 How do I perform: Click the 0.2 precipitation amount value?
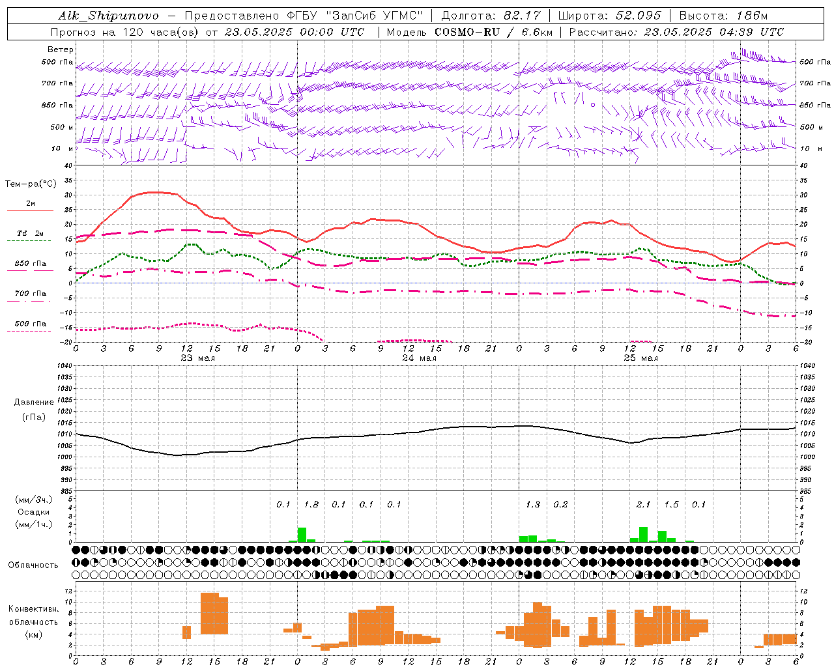(x=560, y=504)
